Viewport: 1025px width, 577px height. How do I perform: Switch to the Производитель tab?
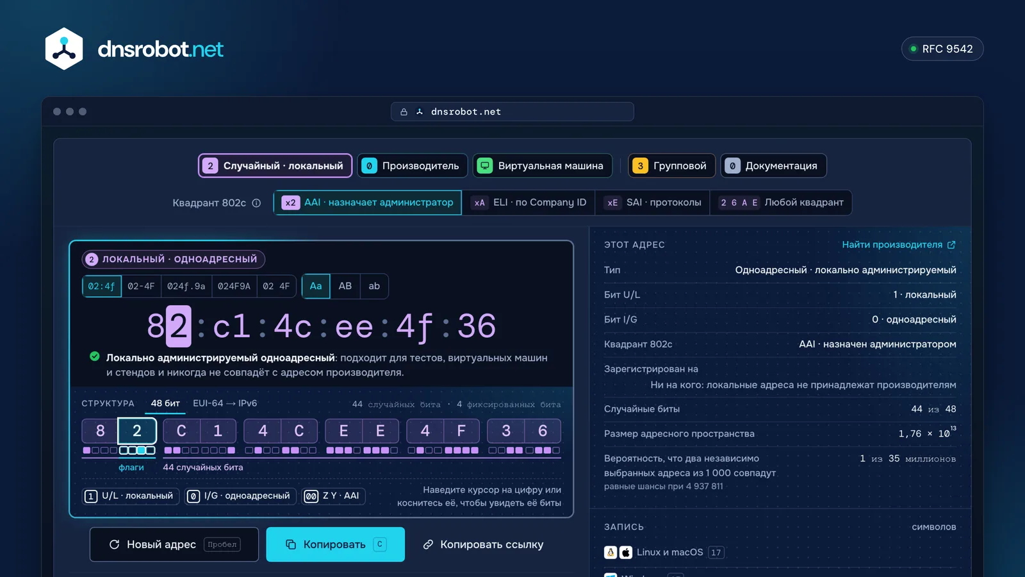click(x=413, y=165)
